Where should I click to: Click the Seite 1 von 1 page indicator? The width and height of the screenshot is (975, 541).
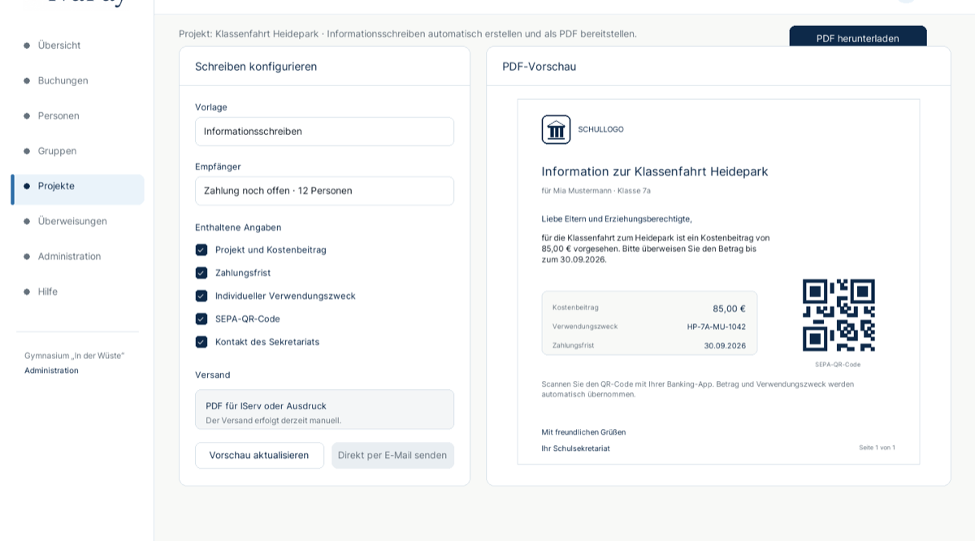[877, 448]
